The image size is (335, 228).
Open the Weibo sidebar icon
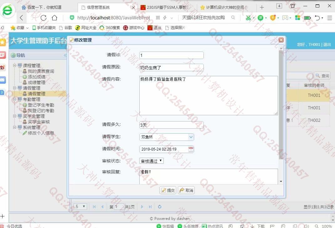[x=3, y=68]
